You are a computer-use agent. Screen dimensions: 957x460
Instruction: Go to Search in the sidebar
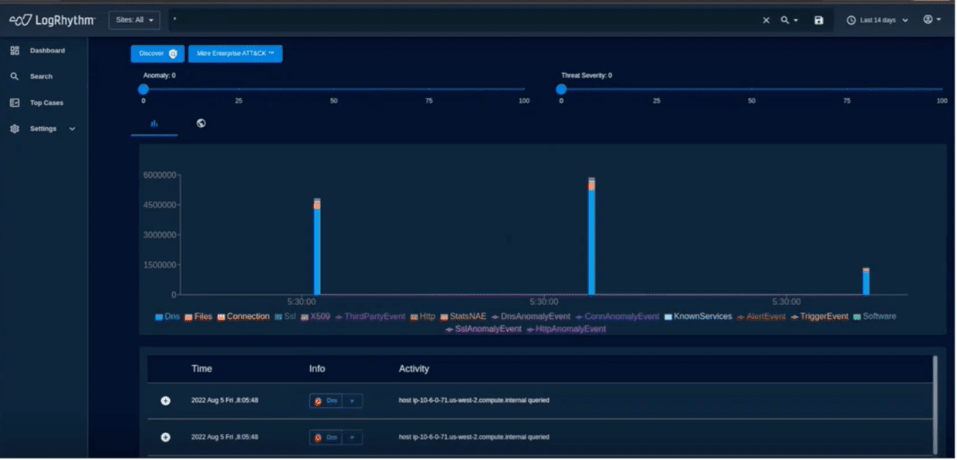32,77
